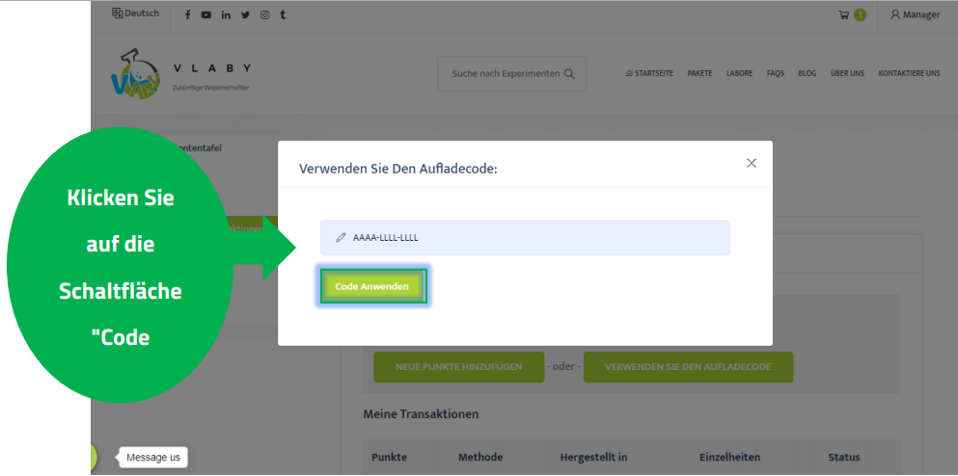Open the shopping cart icon
Image resolution: width=958 pixels, height=476 pixels.
[x=844, y=15]
